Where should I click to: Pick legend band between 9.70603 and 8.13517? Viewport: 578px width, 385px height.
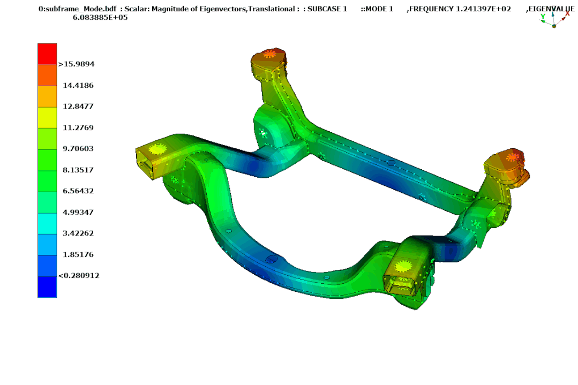click(x=47, y=160)
